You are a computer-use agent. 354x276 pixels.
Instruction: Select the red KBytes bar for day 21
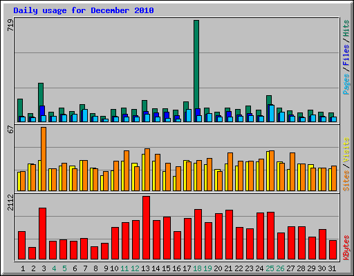229,235
